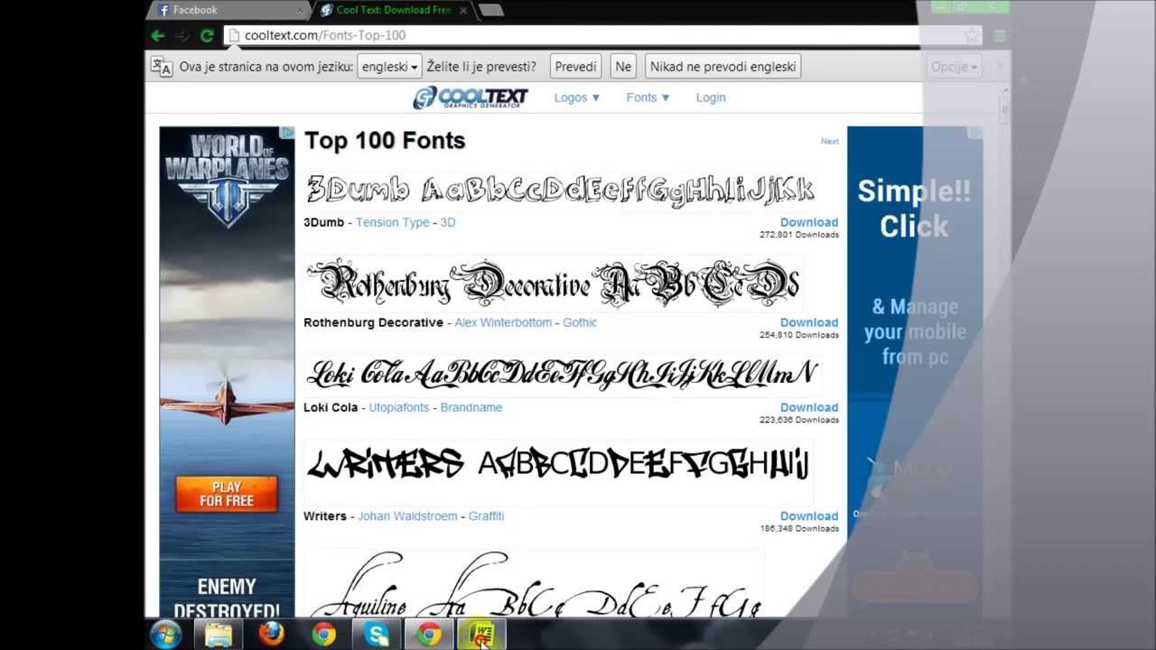Screen dimensions: 1156x650
Task: Click Nikad ne prevodi engleski button
Action: point(722,67)
